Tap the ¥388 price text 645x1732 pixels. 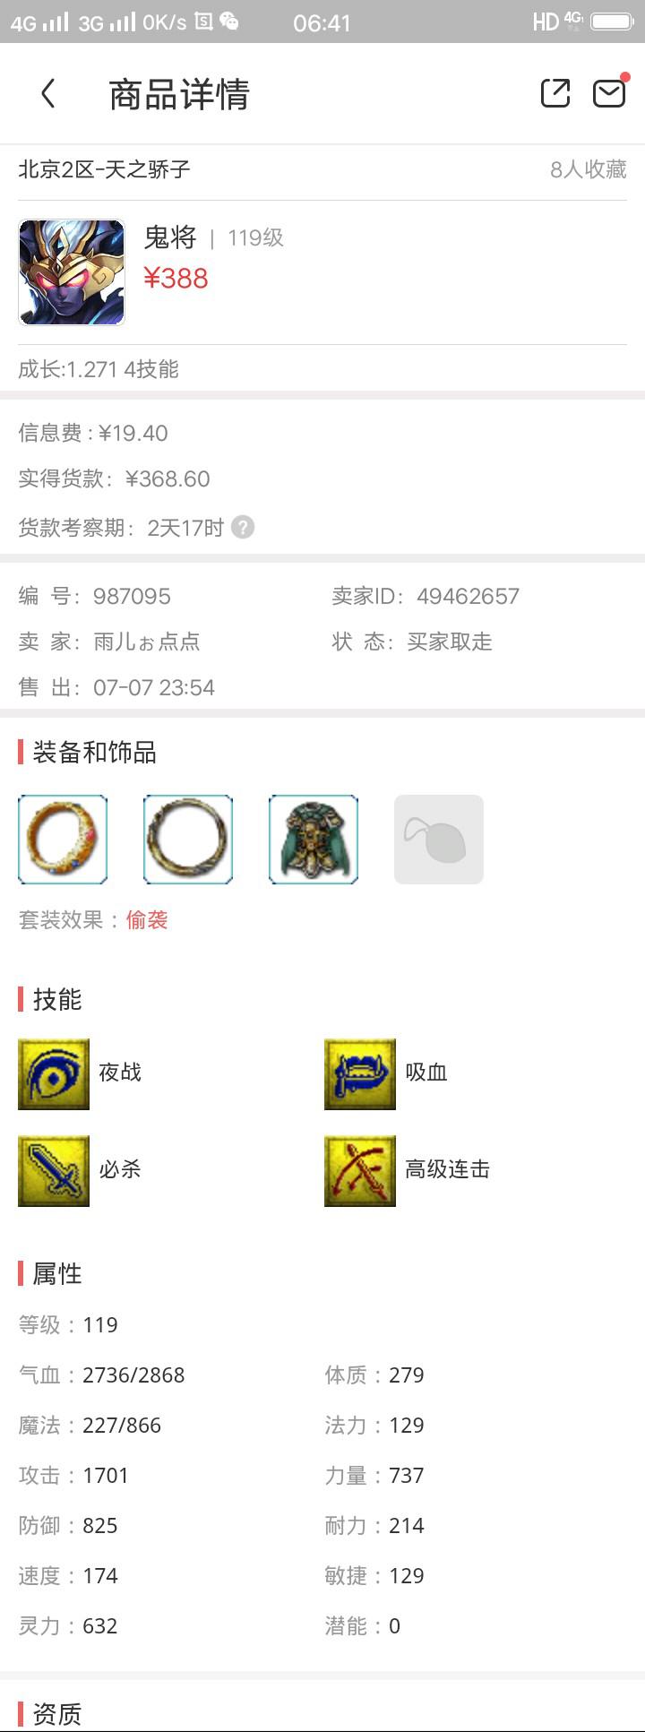(176, 279)
